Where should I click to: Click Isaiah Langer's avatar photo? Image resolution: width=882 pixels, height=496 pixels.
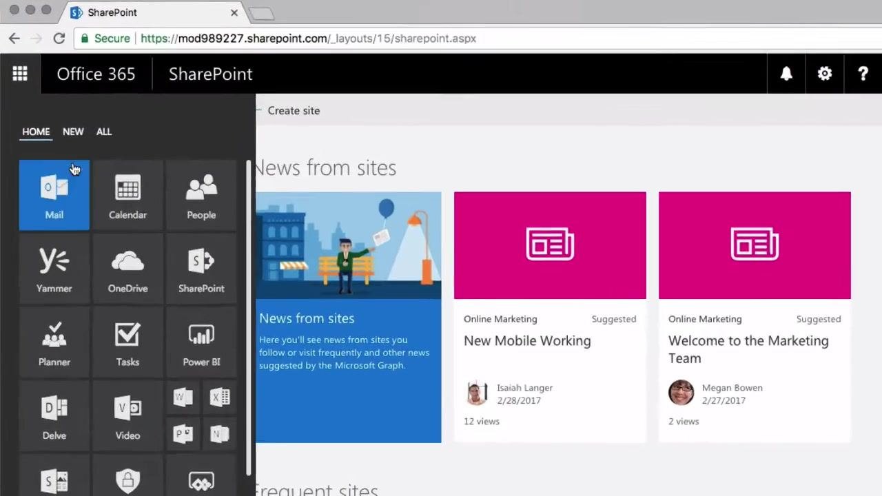[476, 393]
